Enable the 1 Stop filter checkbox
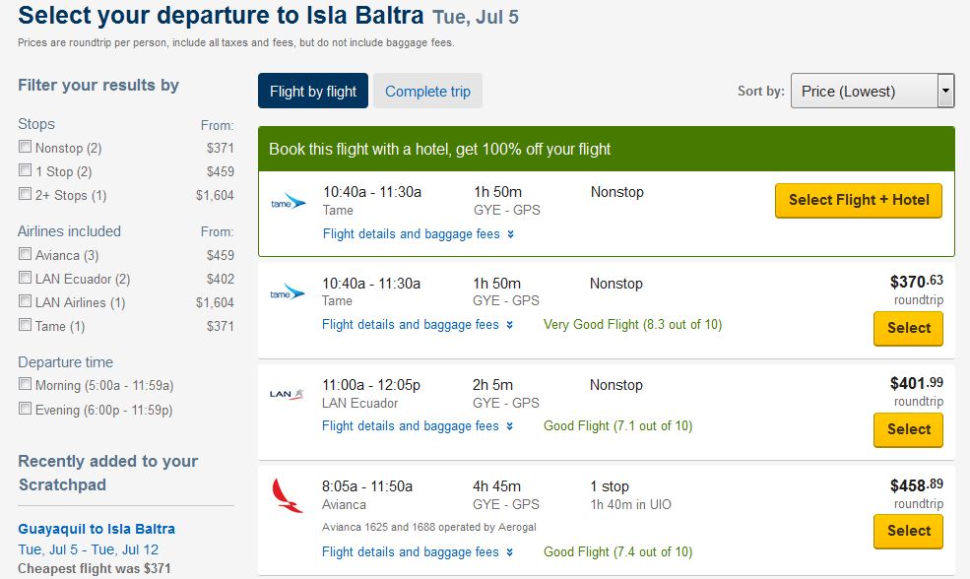Screen dimensions: 970x579 tap(25, 170)
